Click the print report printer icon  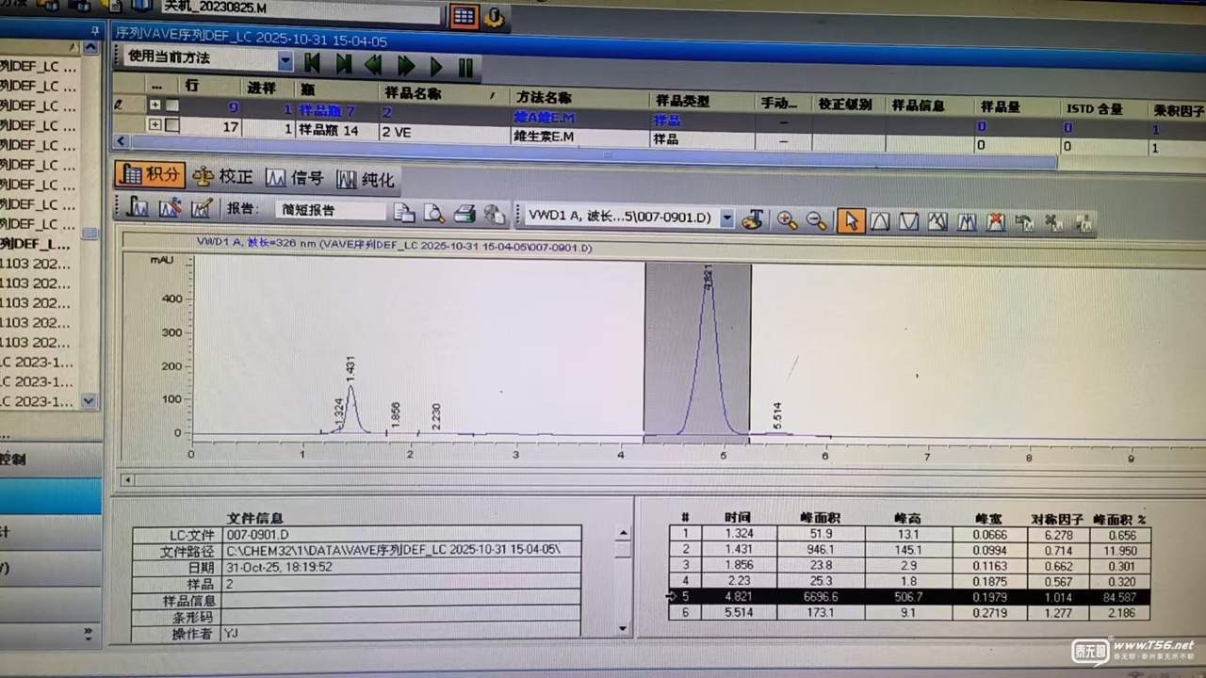pos(464,214)
